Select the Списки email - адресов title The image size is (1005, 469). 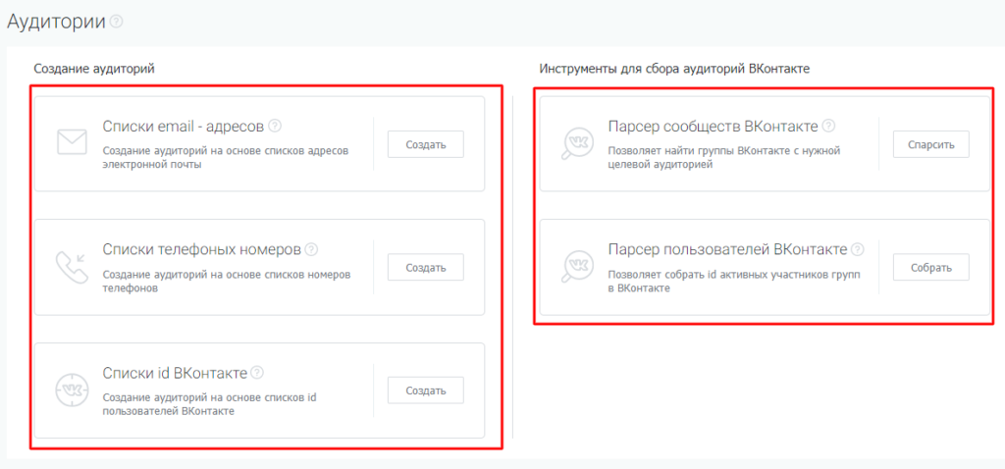183,126
